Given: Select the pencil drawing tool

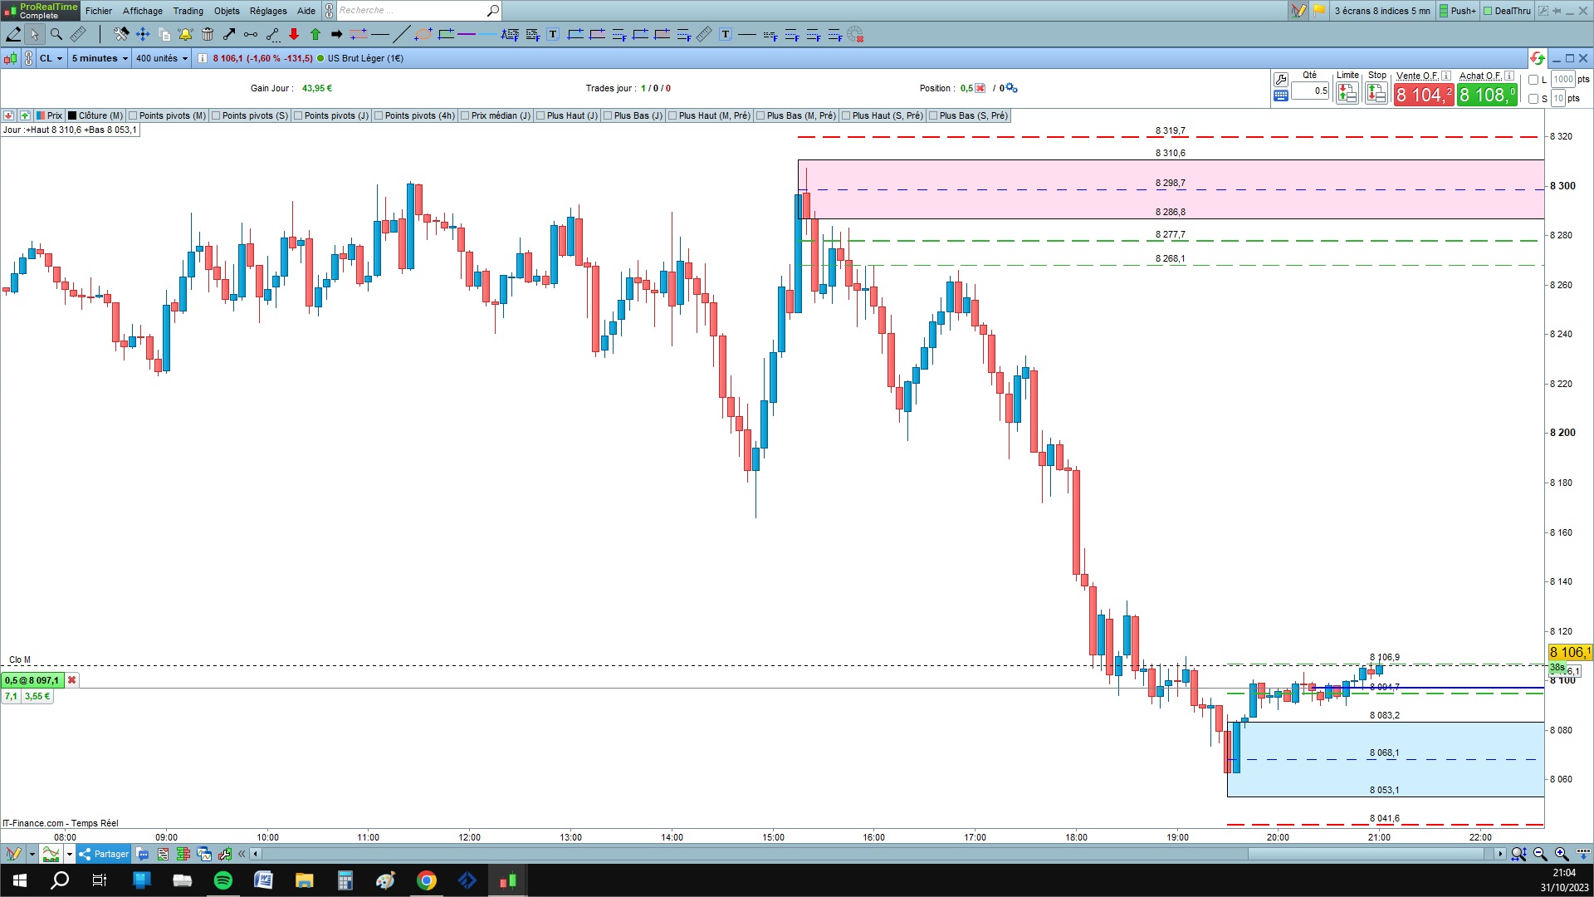Looking at the screenshot, I should tap(13, 34).
